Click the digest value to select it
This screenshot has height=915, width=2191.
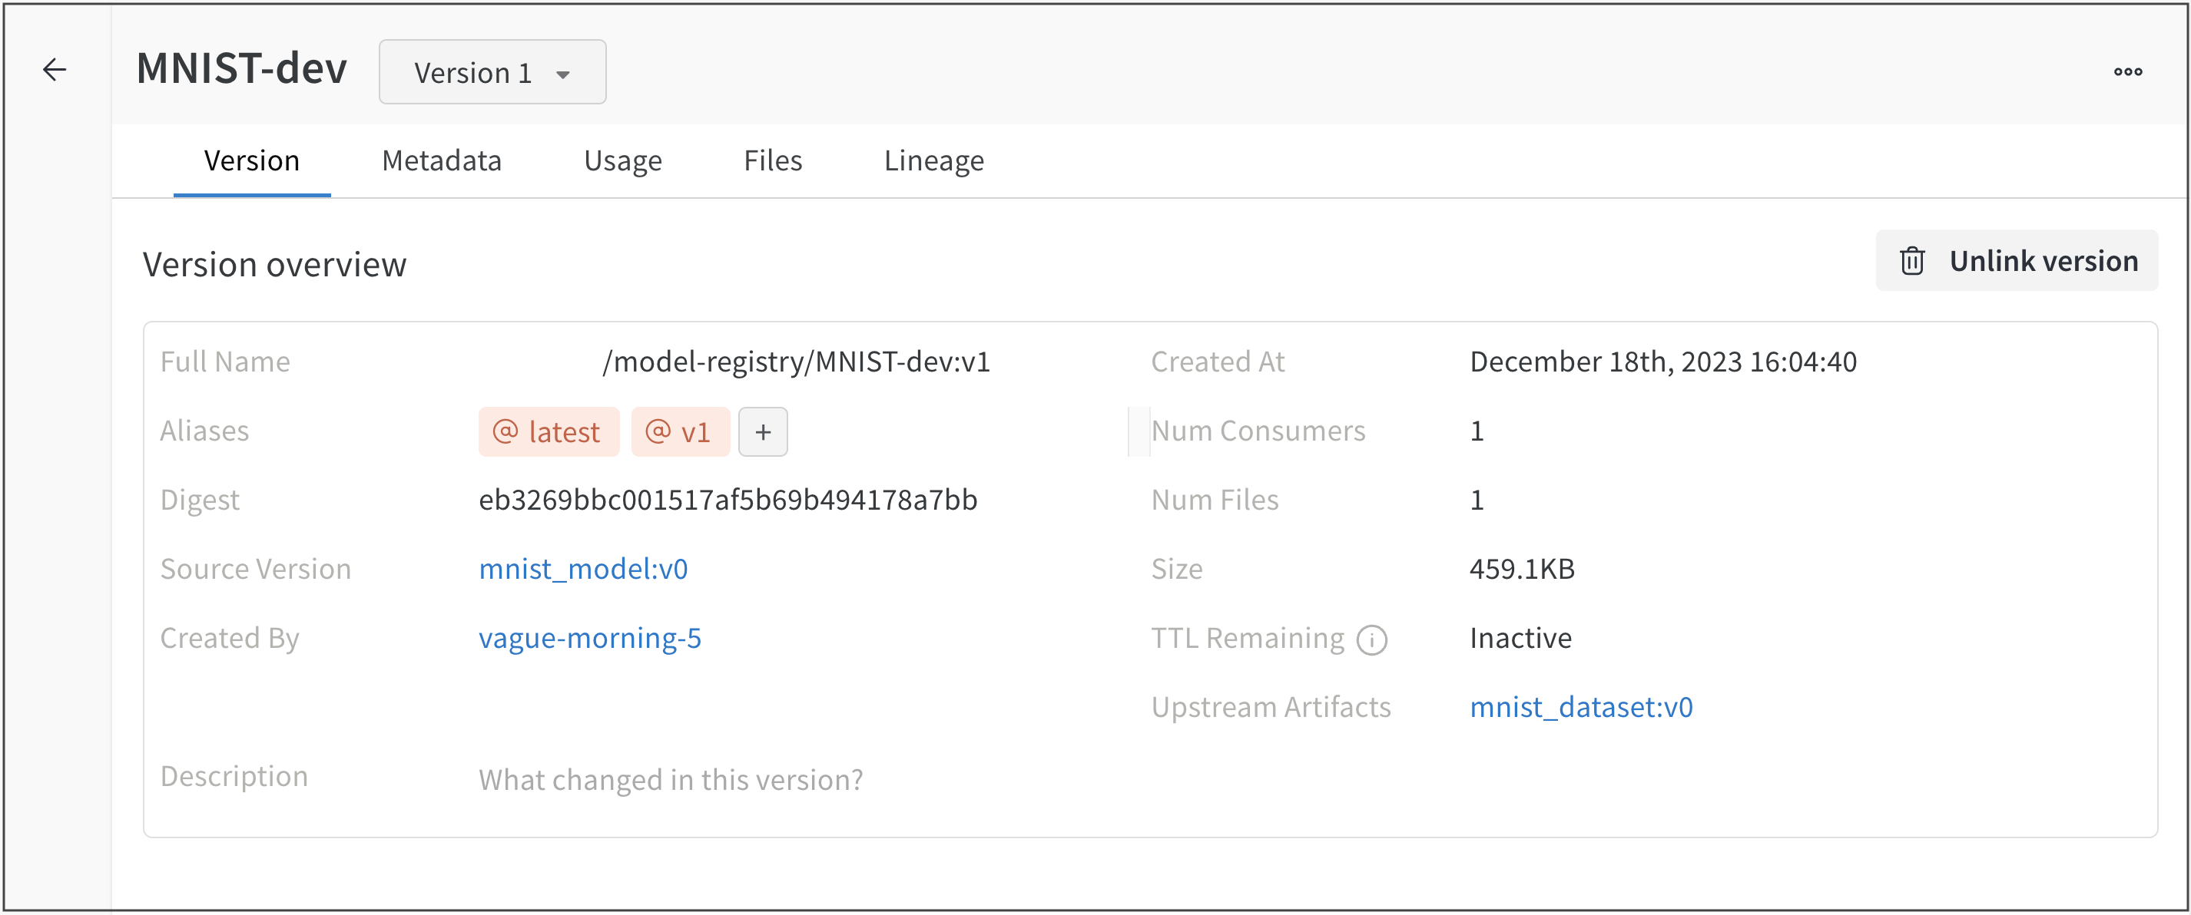coord(728,500)
